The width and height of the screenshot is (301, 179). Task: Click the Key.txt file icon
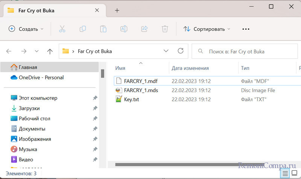(x=119, y=99)
